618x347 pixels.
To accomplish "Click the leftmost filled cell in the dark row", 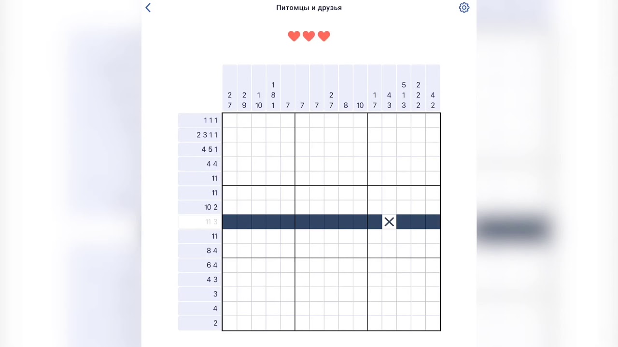I will coord(230,222).
